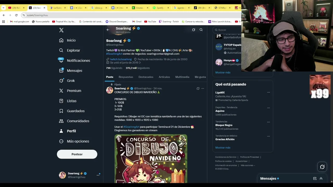Open the twitch.tv/soarinng link
333x187 pixels.
pos(121,59)
